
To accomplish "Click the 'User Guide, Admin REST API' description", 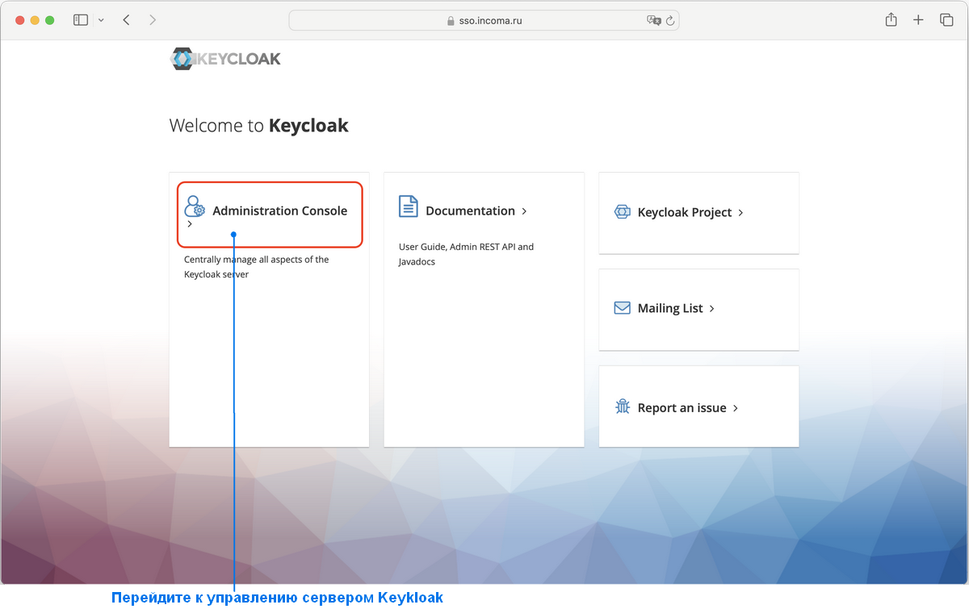I will [467, 254].
